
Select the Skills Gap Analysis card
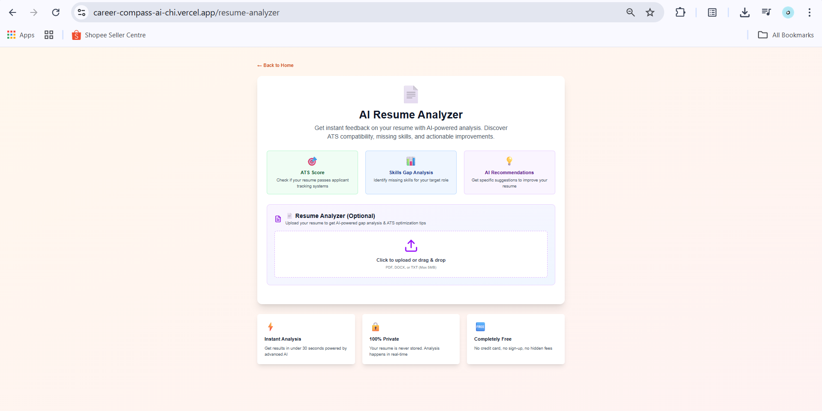pos(411,172)
